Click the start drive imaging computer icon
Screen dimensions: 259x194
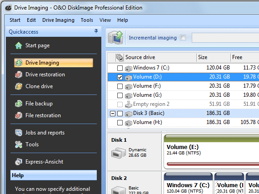[115, 38]
